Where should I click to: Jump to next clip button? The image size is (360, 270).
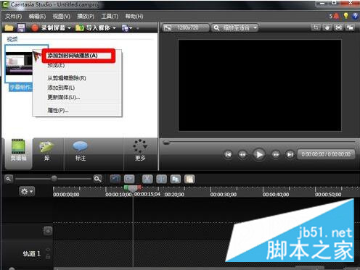pyautogui.click(x=290, y=154)
